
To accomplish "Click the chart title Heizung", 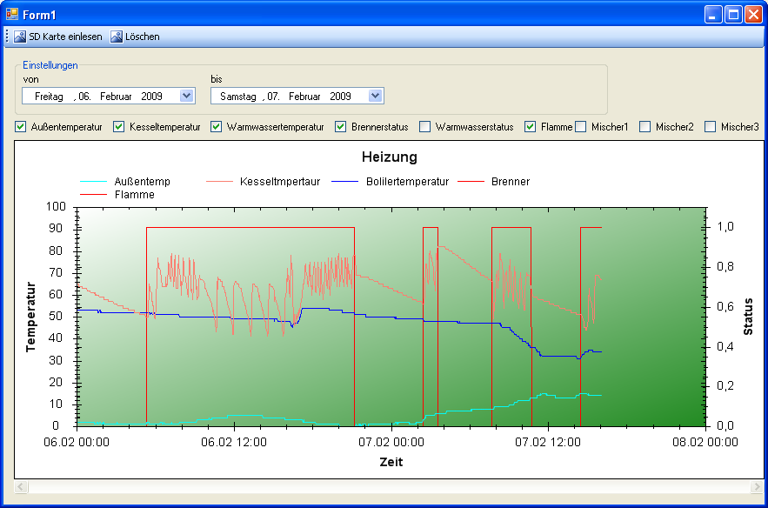I will pos(390,157).
